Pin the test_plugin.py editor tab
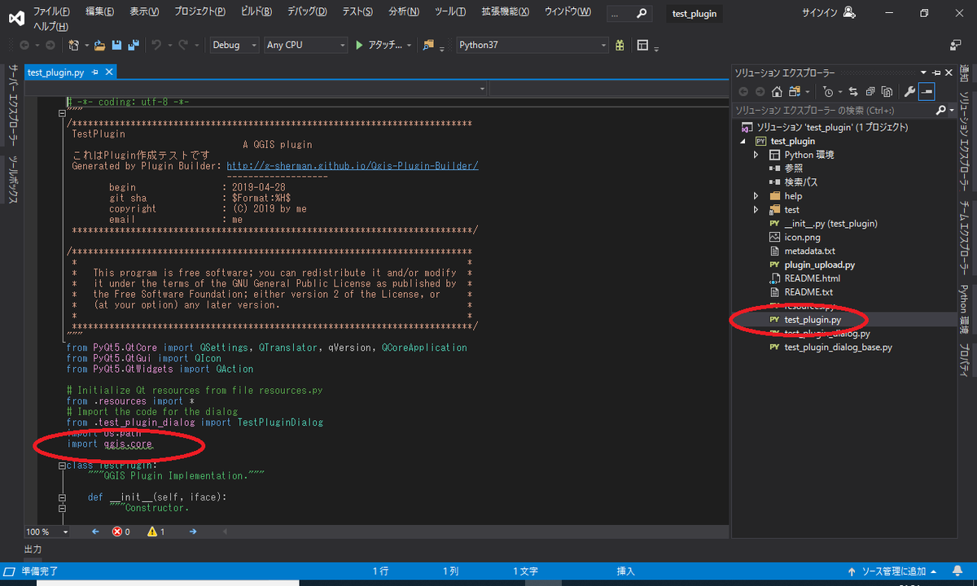The width and height of the screenshot is (977, 586). [x=95, y=72]
